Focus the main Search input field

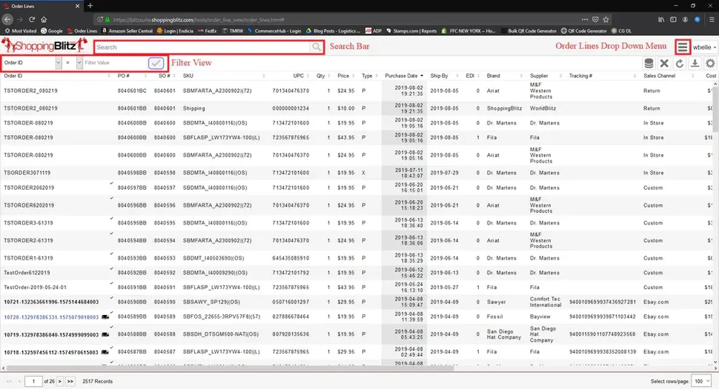click(202, 47)
